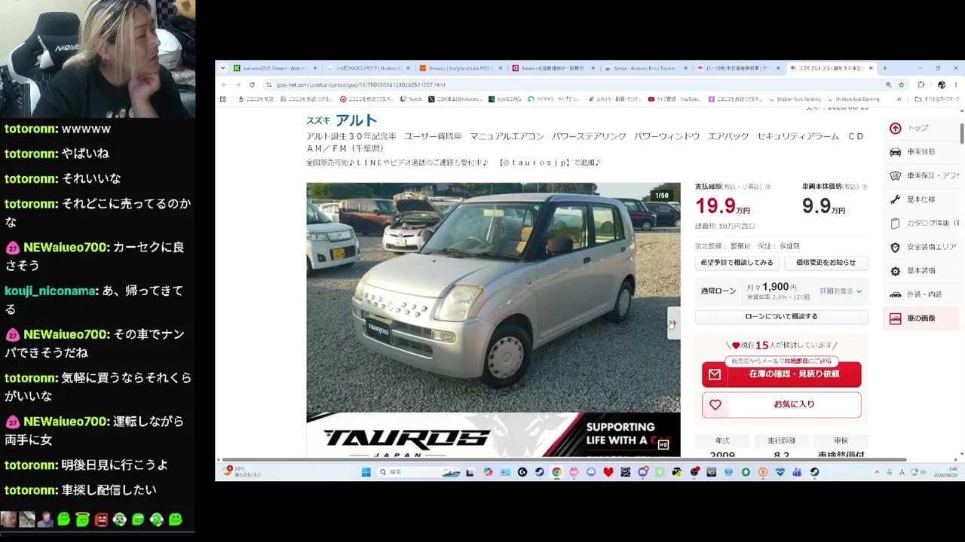Switch to the Amazonの価格推移 tab
The image size is (965, 542).
pos(553,68)
